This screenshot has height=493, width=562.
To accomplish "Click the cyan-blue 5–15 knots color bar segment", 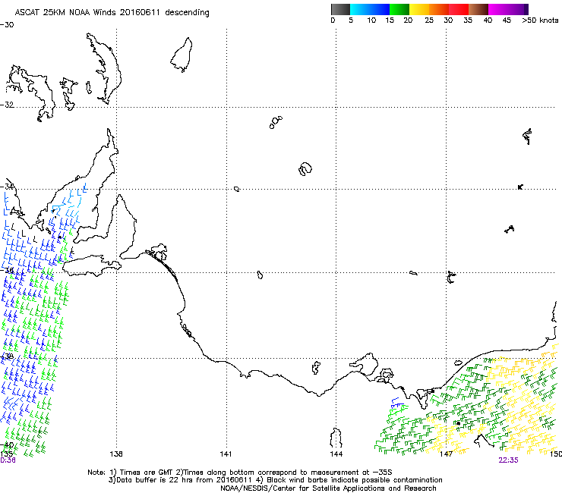I will click(x=370, y=9).
